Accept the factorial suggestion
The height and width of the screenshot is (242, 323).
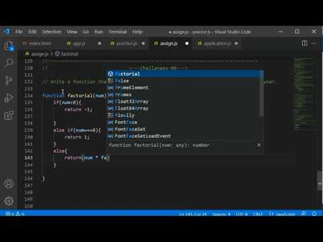pos(184,74)
